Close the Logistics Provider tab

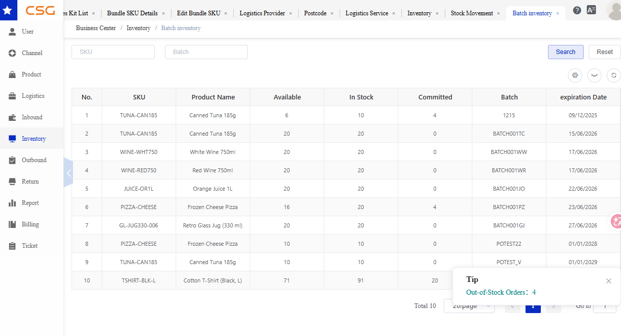click(x=291, y=13)
